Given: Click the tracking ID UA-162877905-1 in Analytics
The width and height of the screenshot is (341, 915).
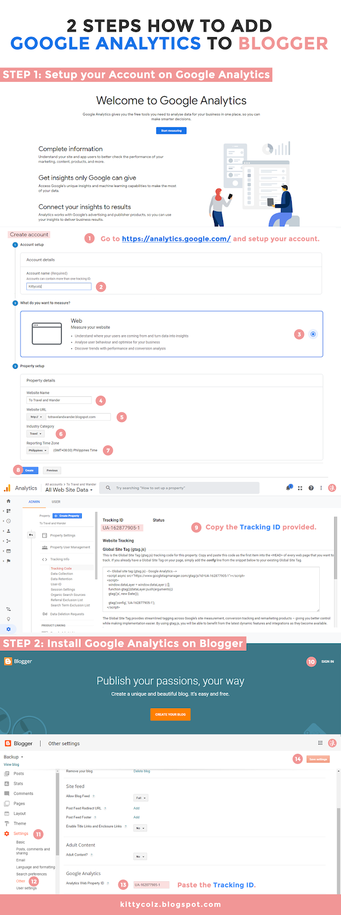Looking at the screenshot, I should 121,528.
